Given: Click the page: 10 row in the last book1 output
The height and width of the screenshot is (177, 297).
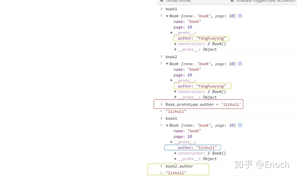Looking at the screenshot, I should coord(183,137).
